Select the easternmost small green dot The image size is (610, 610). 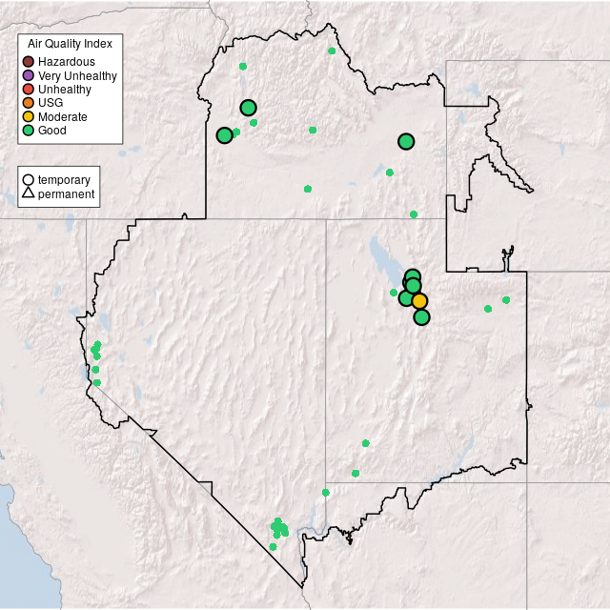tap(506, 300)
